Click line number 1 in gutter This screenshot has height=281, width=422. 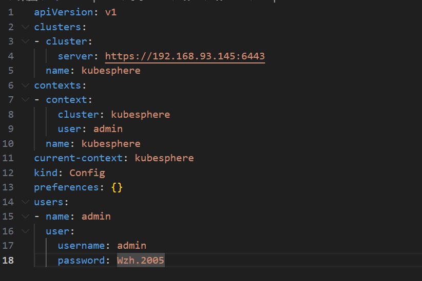[x=11, y=12]
